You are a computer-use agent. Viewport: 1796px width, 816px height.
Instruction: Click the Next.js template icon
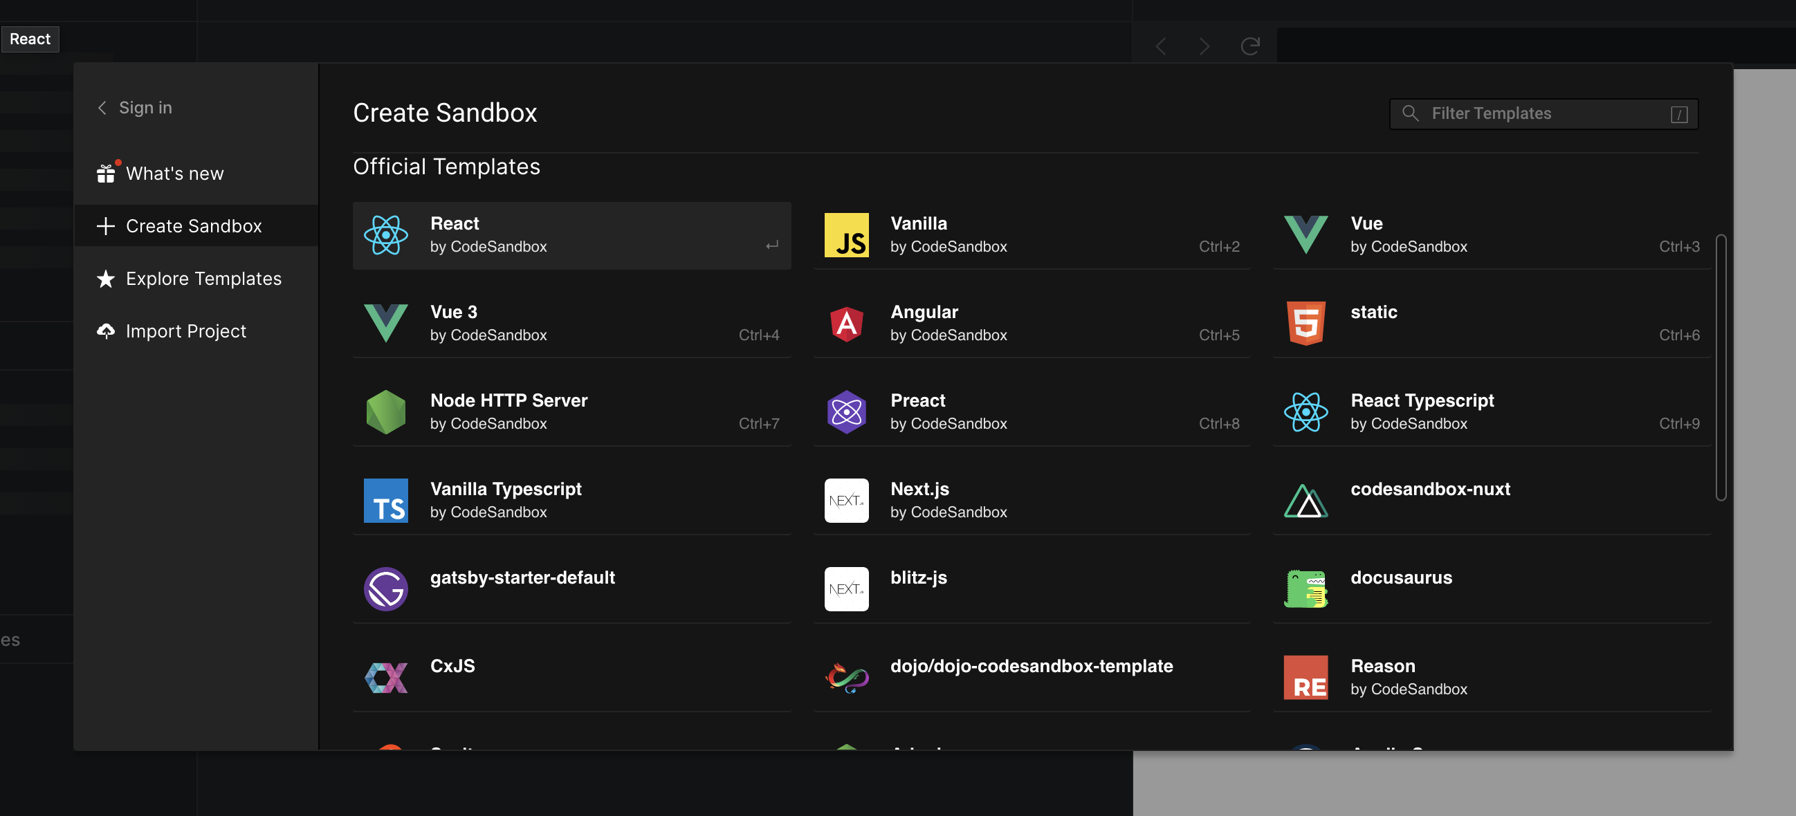(x=845, y=501)
